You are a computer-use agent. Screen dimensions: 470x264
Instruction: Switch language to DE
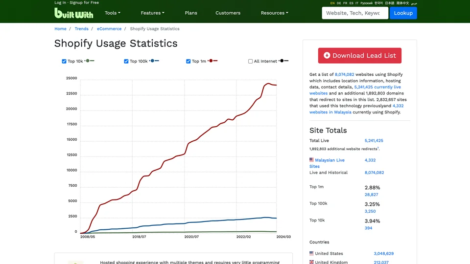[x=339, y=3]
